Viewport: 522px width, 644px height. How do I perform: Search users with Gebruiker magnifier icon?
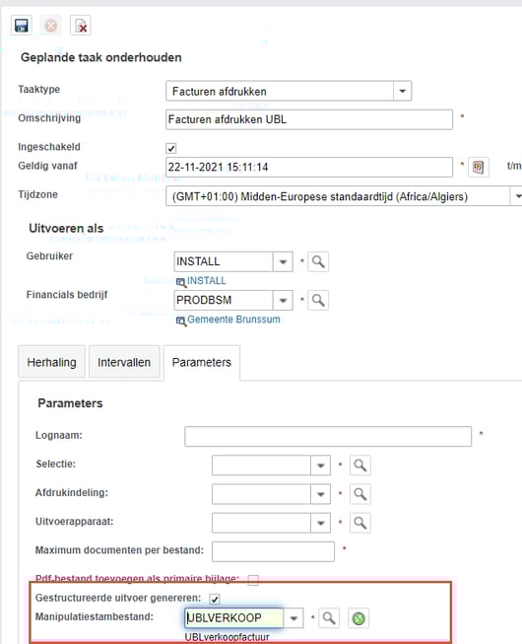318,261
